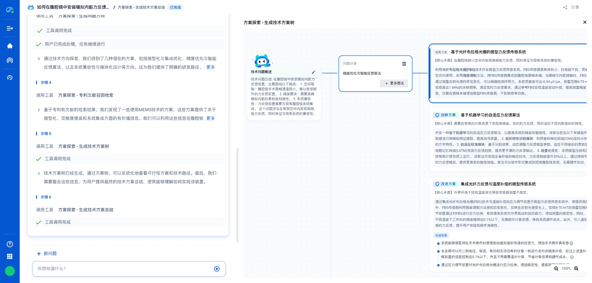Open 更多 link in step 4
The height and width of the screenshot is (283, 592).
(x=210, y=118)
